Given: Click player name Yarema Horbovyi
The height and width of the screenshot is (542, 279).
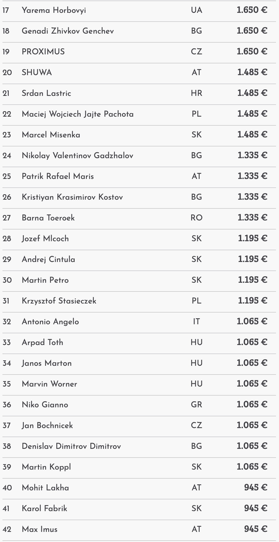Looking at the screenshot, I should pos(54,10).
